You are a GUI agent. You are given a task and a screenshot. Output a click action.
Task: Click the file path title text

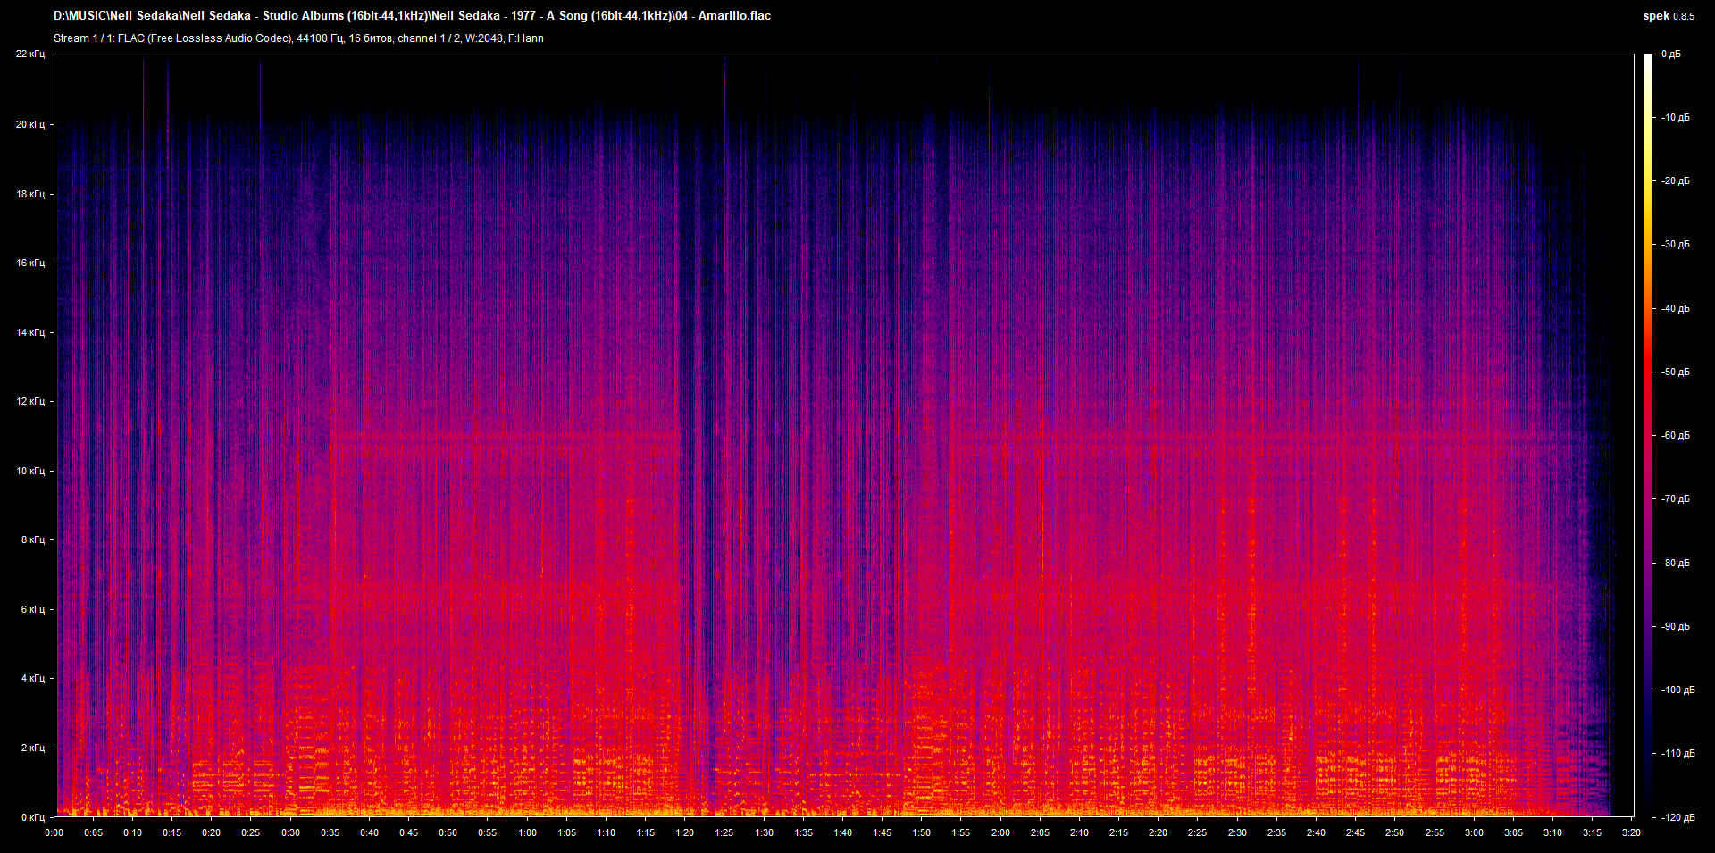pos(412,15)
